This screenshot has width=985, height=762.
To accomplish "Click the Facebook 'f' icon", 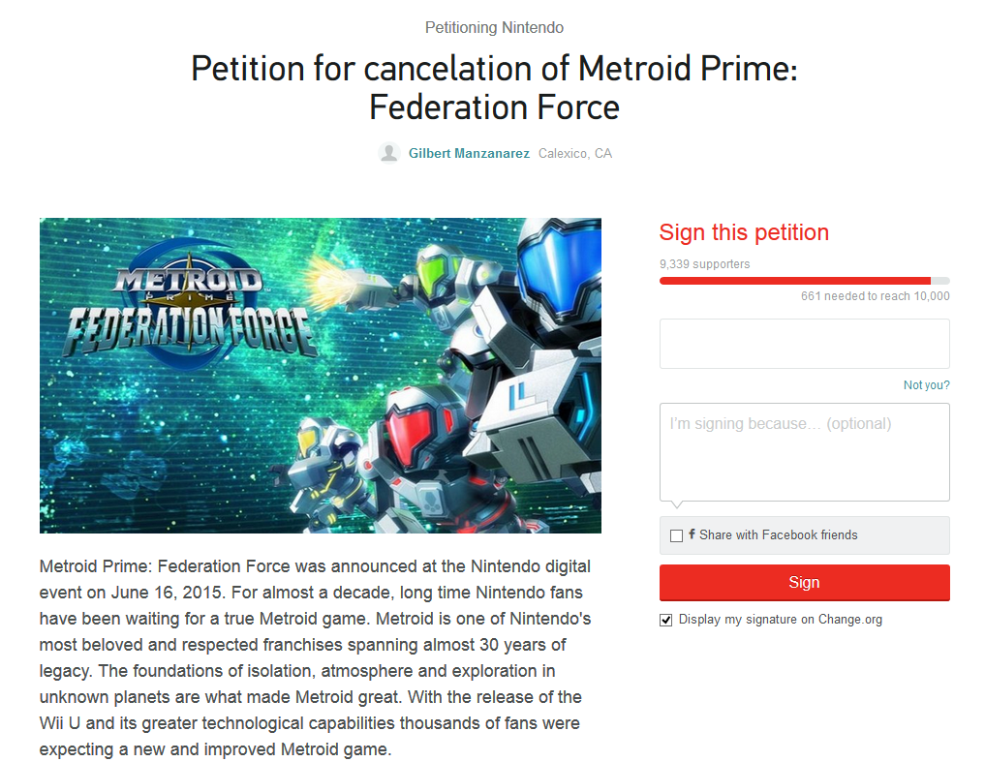I will coord(692,534).
